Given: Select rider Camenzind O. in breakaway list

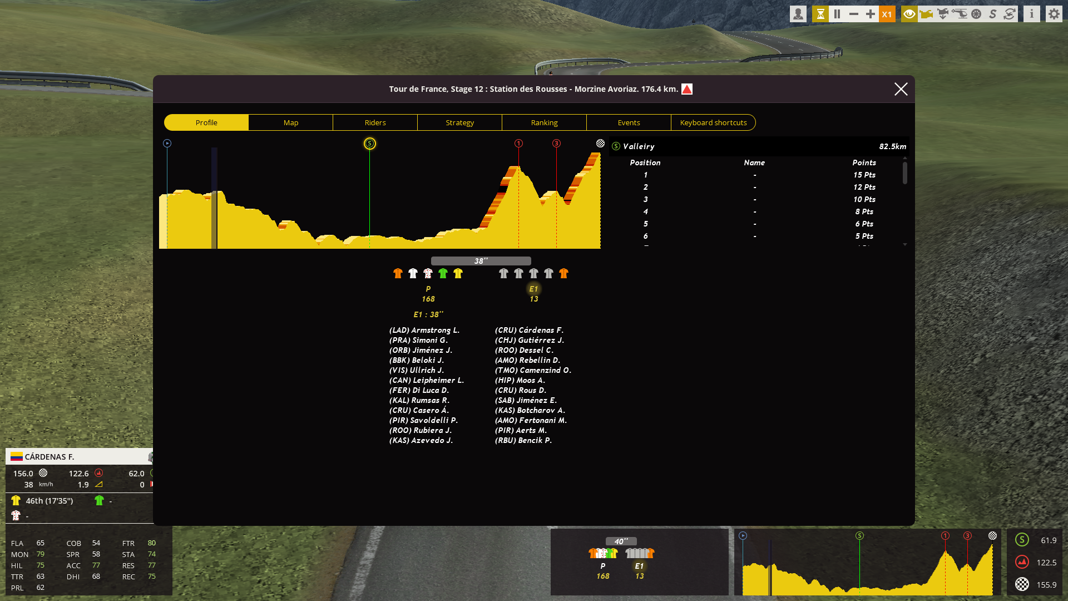Looking at the screenshot, I should coord(533,370).
